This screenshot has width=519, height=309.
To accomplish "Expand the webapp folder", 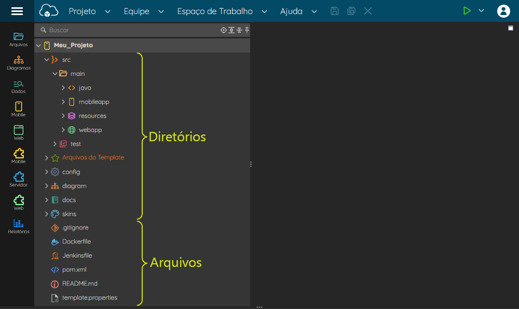I will pyautogui.click(x=63, y=130).
